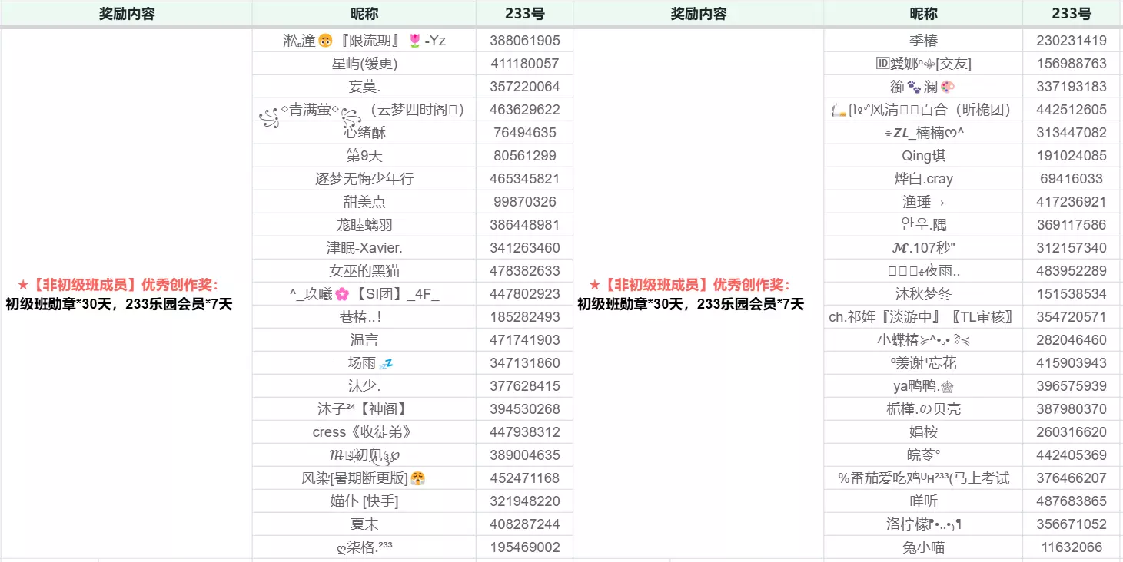Click the 233 number "321948220"
The image size is (1123, 562).
click(x=525, y=501)
